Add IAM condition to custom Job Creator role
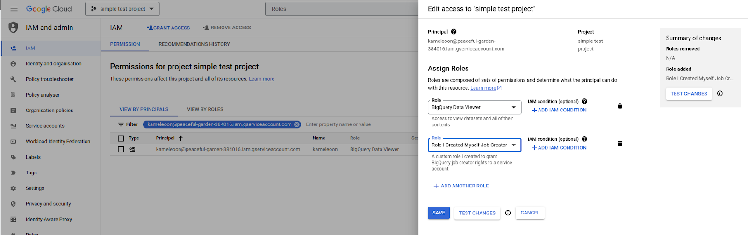 coord(559,148)
